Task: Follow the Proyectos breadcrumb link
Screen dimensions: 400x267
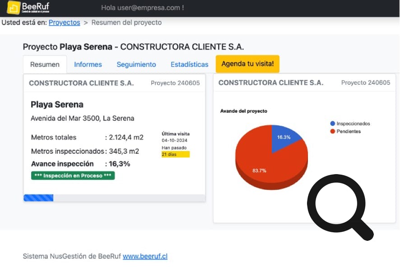Action: coord(65,23)
